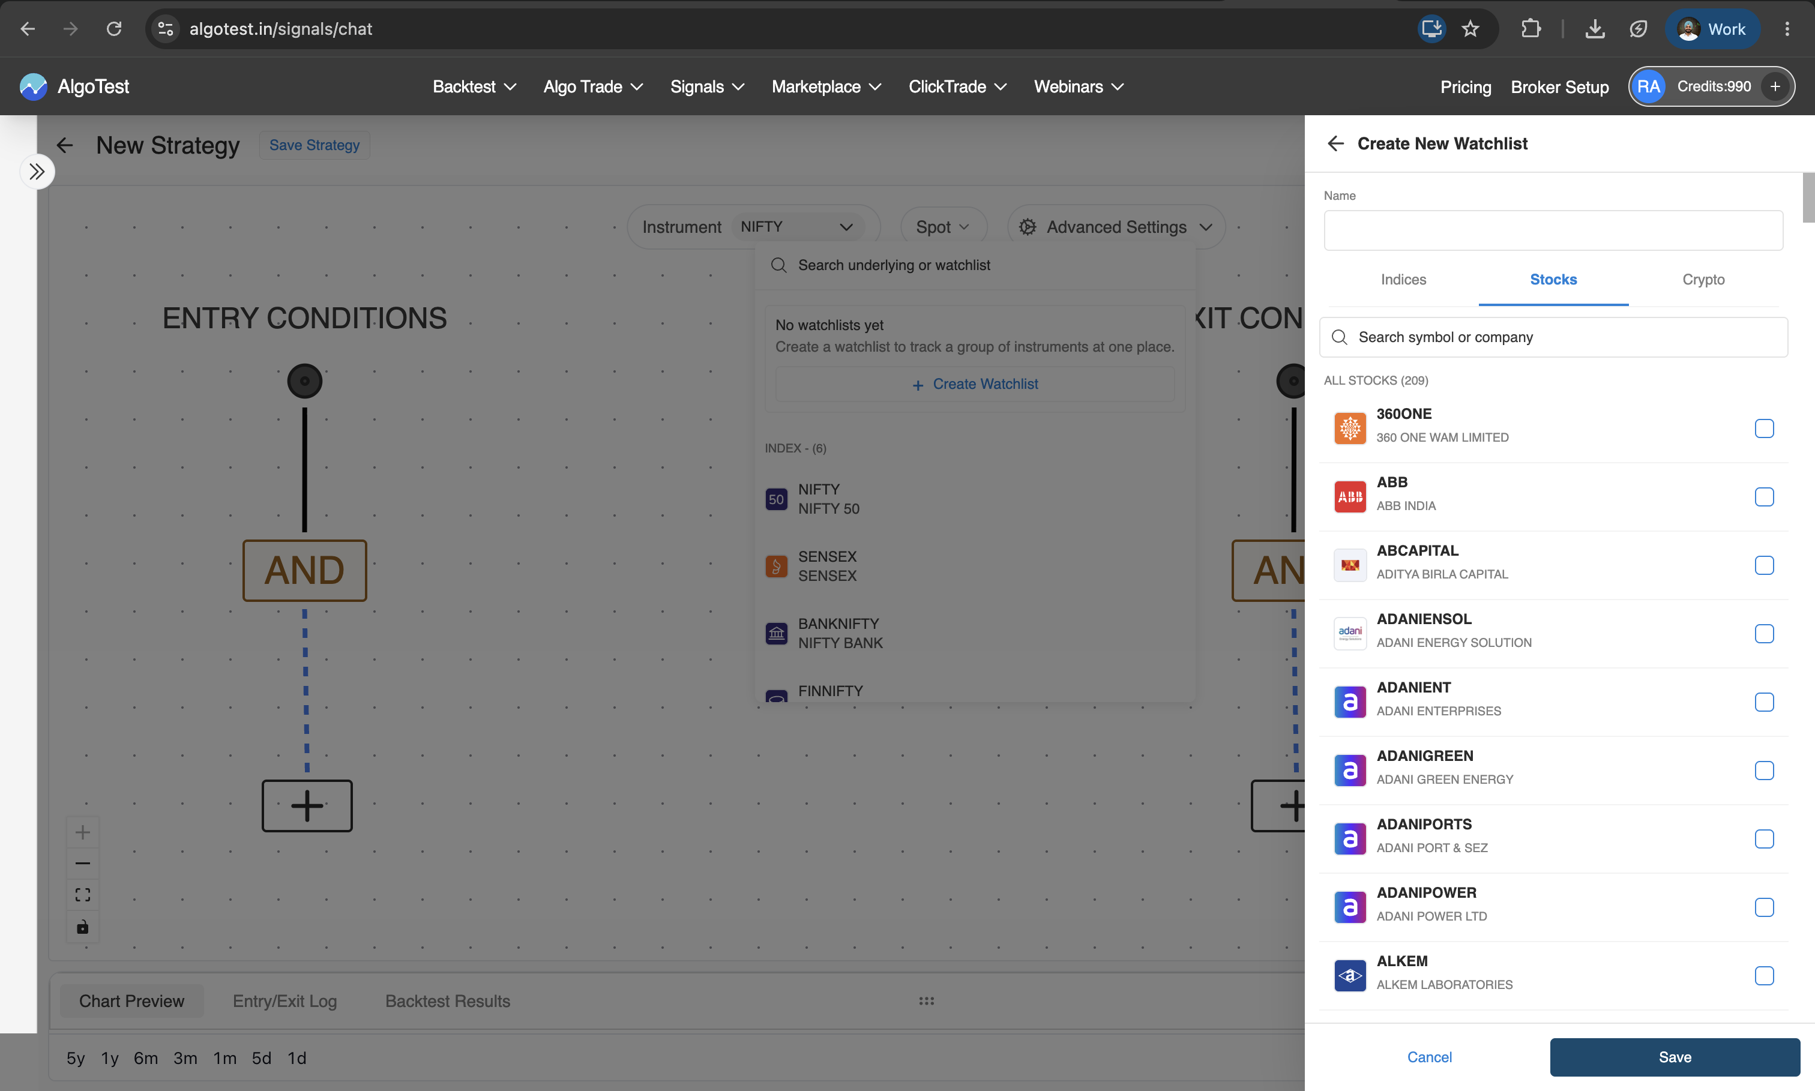Click the add credits plus icon

(1775, 87)
